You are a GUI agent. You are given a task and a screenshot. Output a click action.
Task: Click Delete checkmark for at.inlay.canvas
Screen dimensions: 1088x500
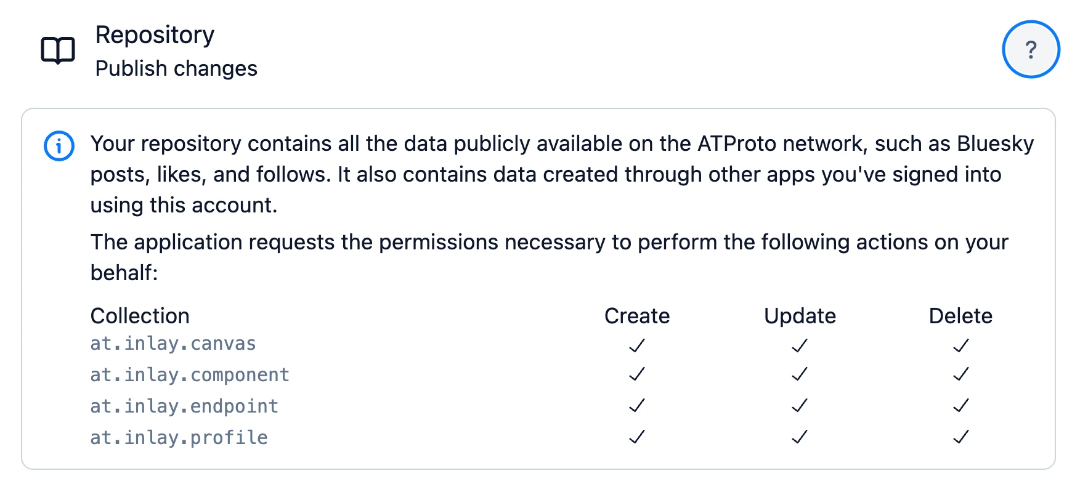(960, 345)
